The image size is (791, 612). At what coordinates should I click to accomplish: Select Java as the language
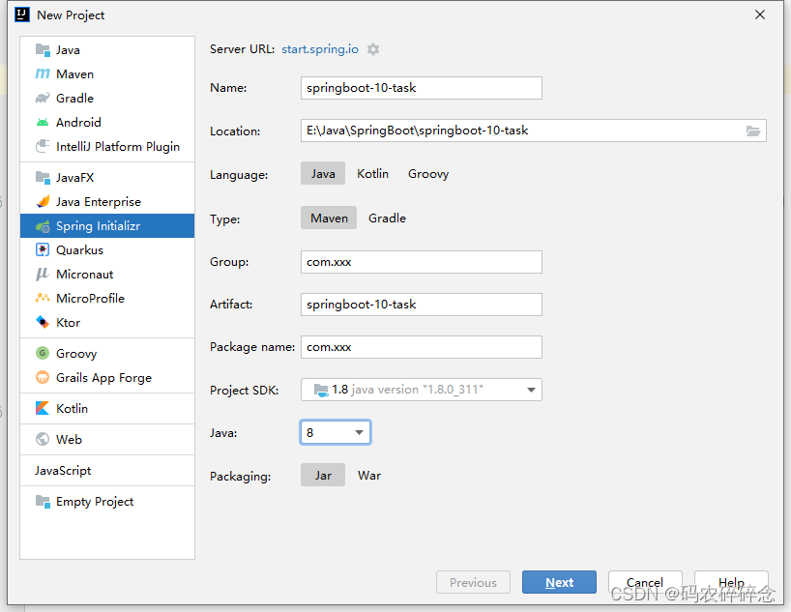coord(323,174)
